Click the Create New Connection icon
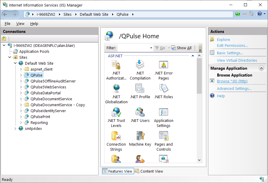The width and height of the screenshot is (268, 183). (x=4, y=39)
